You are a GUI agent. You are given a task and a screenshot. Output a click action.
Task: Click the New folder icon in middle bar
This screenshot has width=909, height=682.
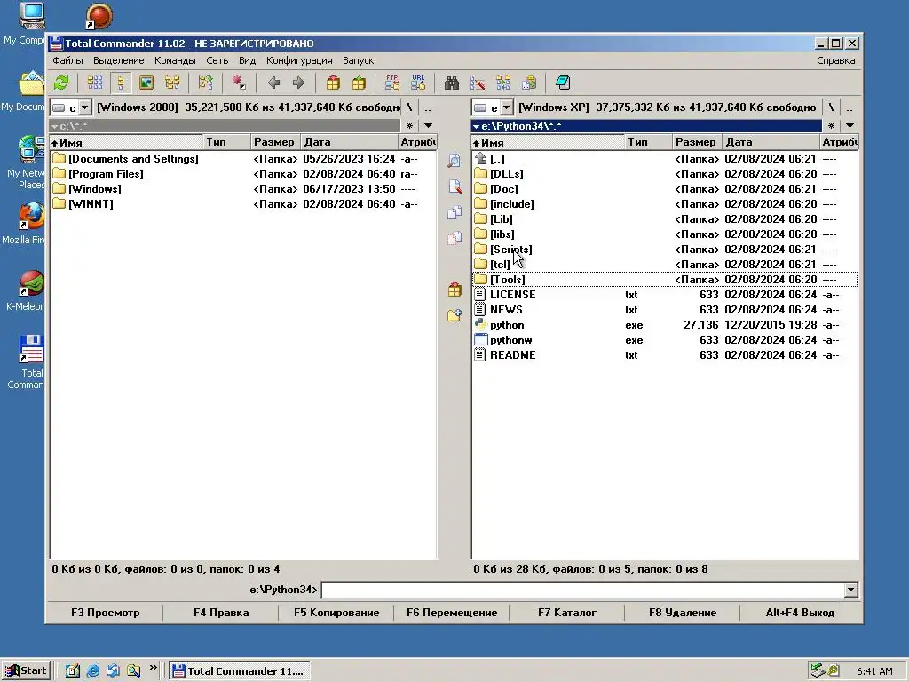pos(454,315)
